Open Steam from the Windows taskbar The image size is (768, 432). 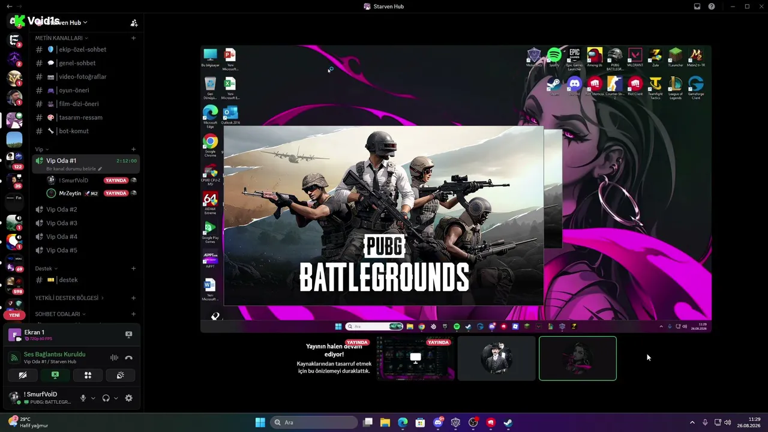click(508, 422)
